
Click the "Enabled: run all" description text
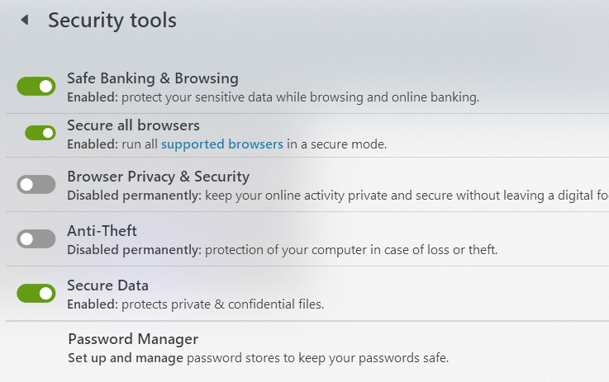tap(113, 144)
